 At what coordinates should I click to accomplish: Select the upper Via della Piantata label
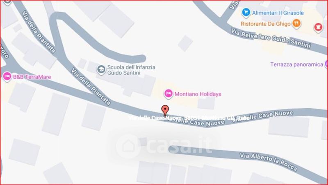[x=38, y=32]
